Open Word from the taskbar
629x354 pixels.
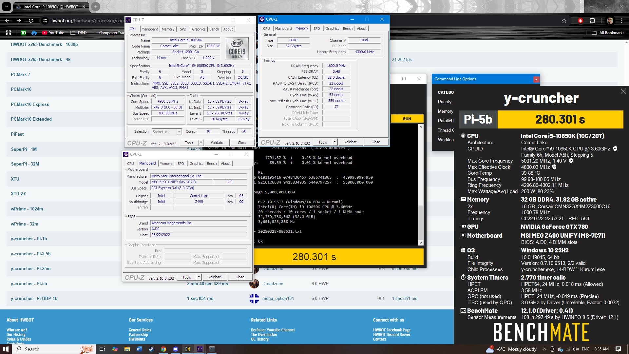pyautogui.click(x=139, y=349)
